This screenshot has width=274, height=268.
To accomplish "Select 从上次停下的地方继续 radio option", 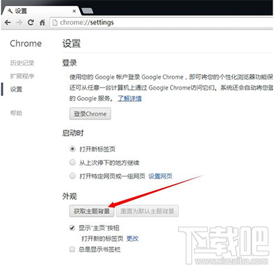I will (x=73, y=162).
